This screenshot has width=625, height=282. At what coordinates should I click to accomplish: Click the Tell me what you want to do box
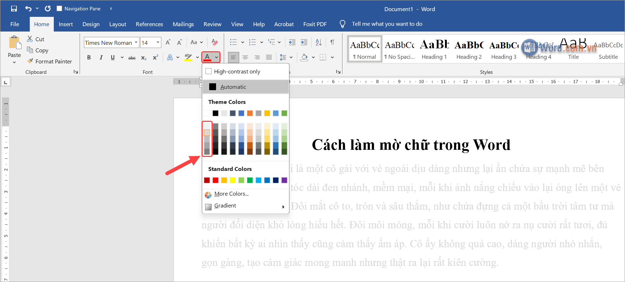click(387, 24)
